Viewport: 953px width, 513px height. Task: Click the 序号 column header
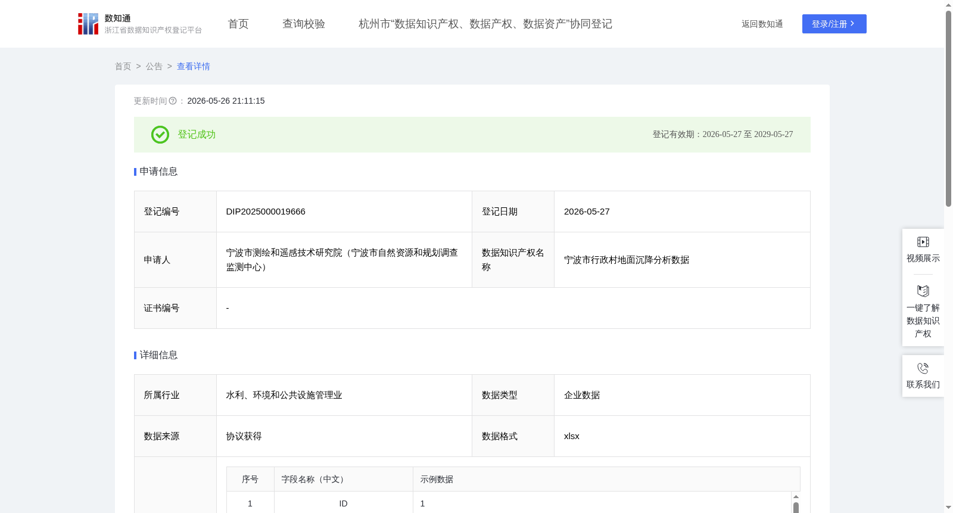tap(250, 479)
